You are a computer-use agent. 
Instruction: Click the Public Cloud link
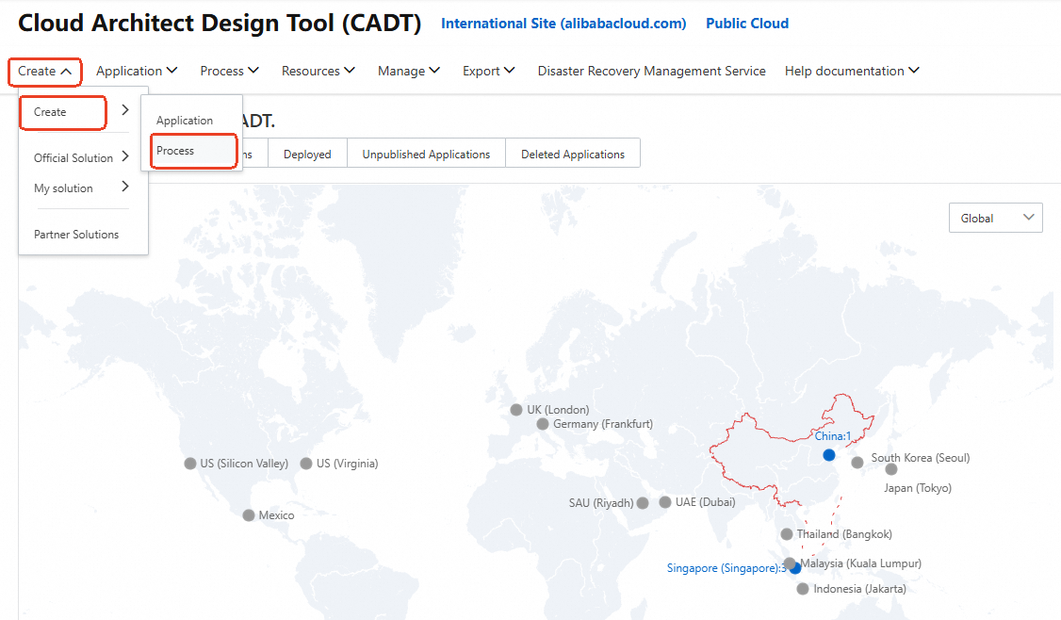[747, 24]
